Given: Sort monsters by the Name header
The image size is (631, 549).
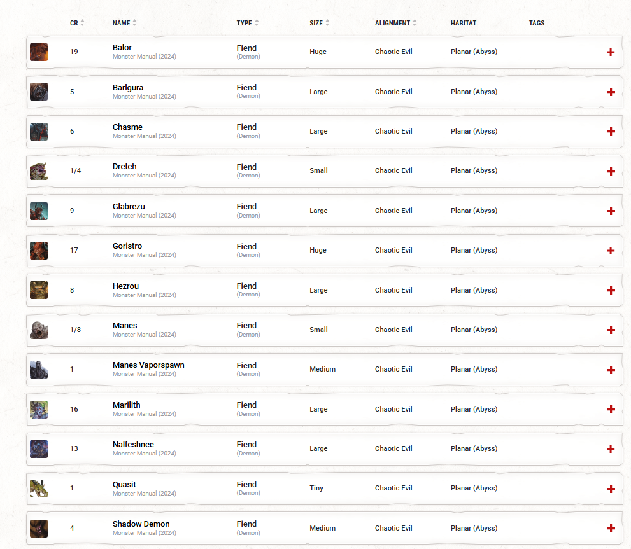Looking at the screenshot, I should tap(124, 23).
